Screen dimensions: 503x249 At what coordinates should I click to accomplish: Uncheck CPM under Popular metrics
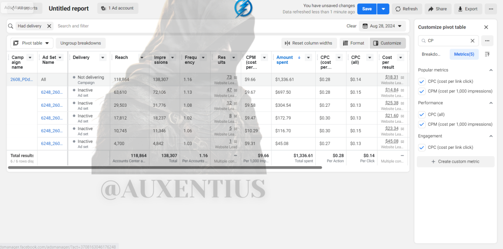[x=422, y=92]
